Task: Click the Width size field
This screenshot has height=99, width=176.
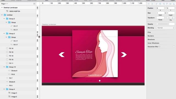Action: 160,13
